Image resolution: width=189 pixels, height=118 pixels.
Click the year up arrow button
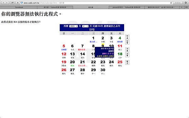(x=127, y=37)
